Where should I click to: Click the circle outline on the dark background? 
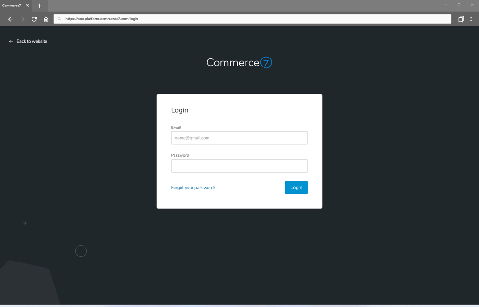[81, 251]
